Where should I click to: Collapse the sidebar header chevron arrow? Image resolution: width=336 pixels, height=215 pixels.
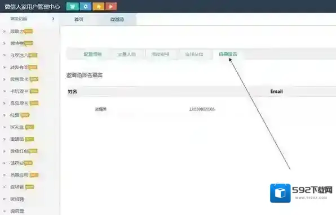click(53, 19)
